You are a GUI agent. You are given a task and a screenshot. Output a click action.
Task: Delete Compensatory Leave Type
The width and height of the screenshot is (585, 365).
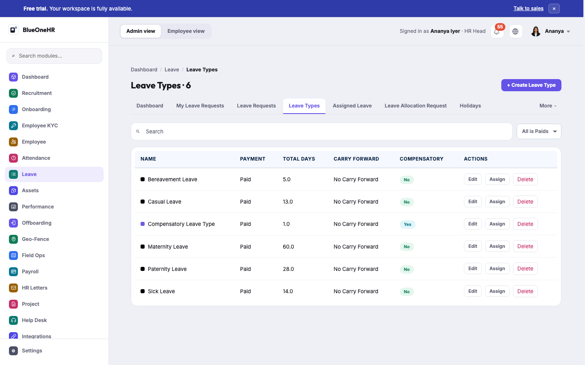coord(525,224)
